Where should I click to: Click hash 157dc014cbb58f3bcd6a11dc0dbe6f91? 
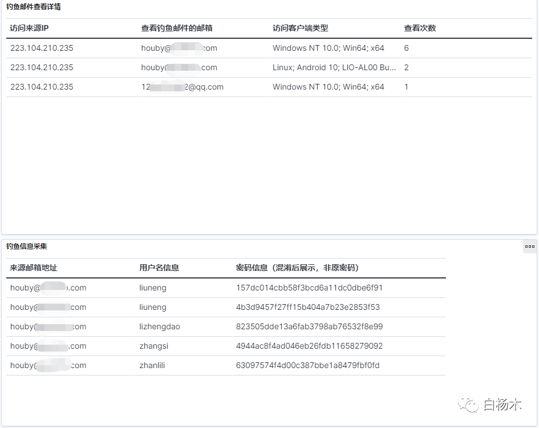click(309, 288)
